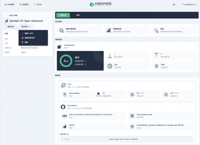The image size is (200, 145).
Task: Click the Asia/Kolkata timezone pin icon
Action: 65,95
